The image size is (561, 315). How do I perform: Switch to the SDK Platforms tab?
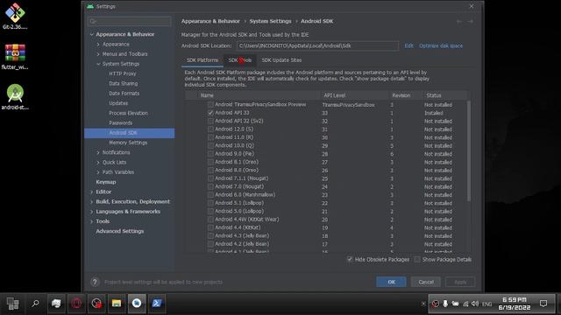pyautogui.click(x=202, y=60)
